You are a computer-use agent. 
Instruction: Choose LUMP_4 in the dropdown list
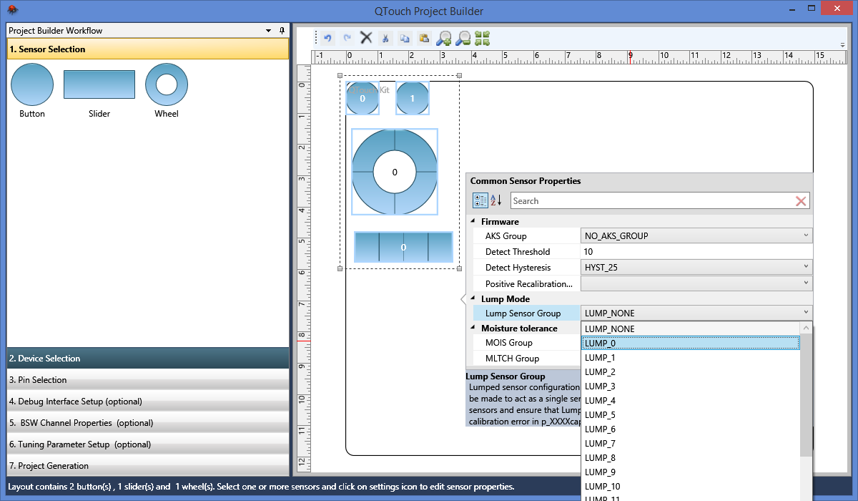pyautogui.click(x=691, y=400)
